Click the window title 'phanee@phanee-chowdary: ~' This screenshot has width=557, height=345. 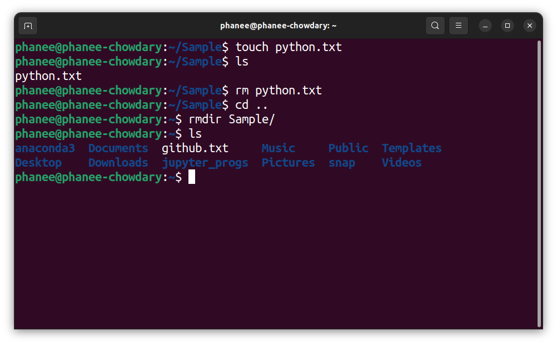click(x=278, y=26)
